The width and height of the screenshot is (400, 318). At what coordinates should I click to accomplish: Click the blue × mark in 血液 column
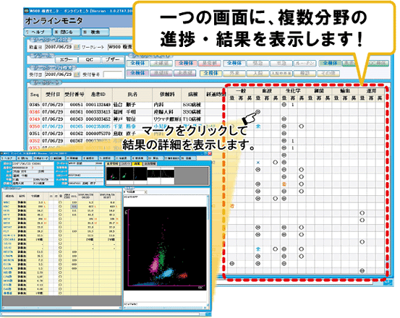pyautogui.click(x=258, y=163)
